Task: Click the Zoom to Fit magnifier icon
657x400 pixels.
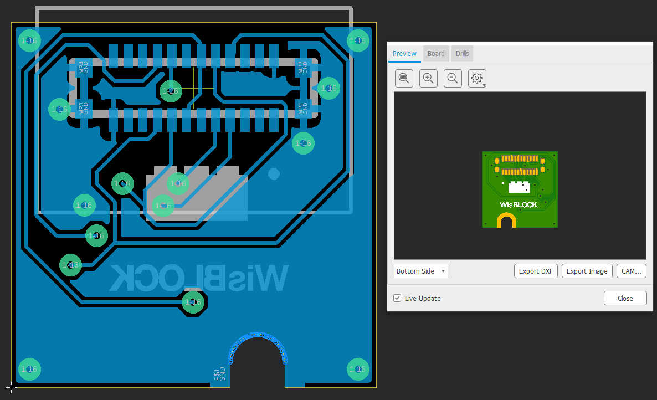Action: (404, 78)
